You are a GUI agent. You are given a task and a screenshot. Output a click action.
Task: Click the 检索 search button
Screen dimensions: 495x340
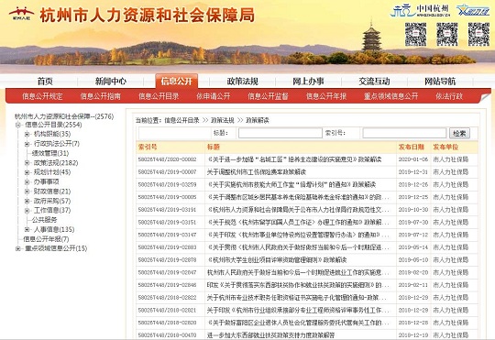[x=459, y=133]
